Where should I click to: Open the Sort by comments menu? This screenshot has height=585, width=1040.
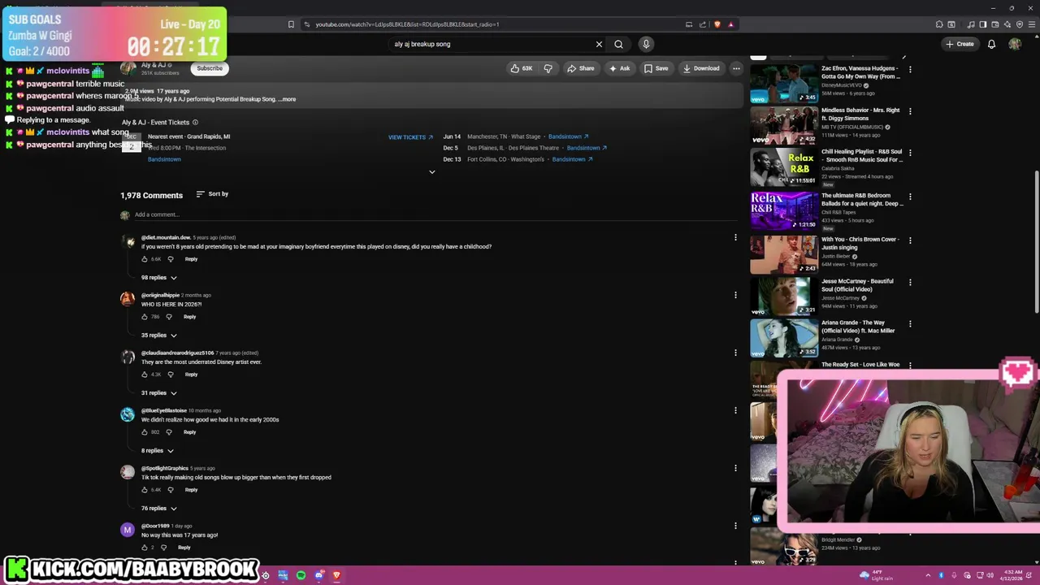pos(212,194)
